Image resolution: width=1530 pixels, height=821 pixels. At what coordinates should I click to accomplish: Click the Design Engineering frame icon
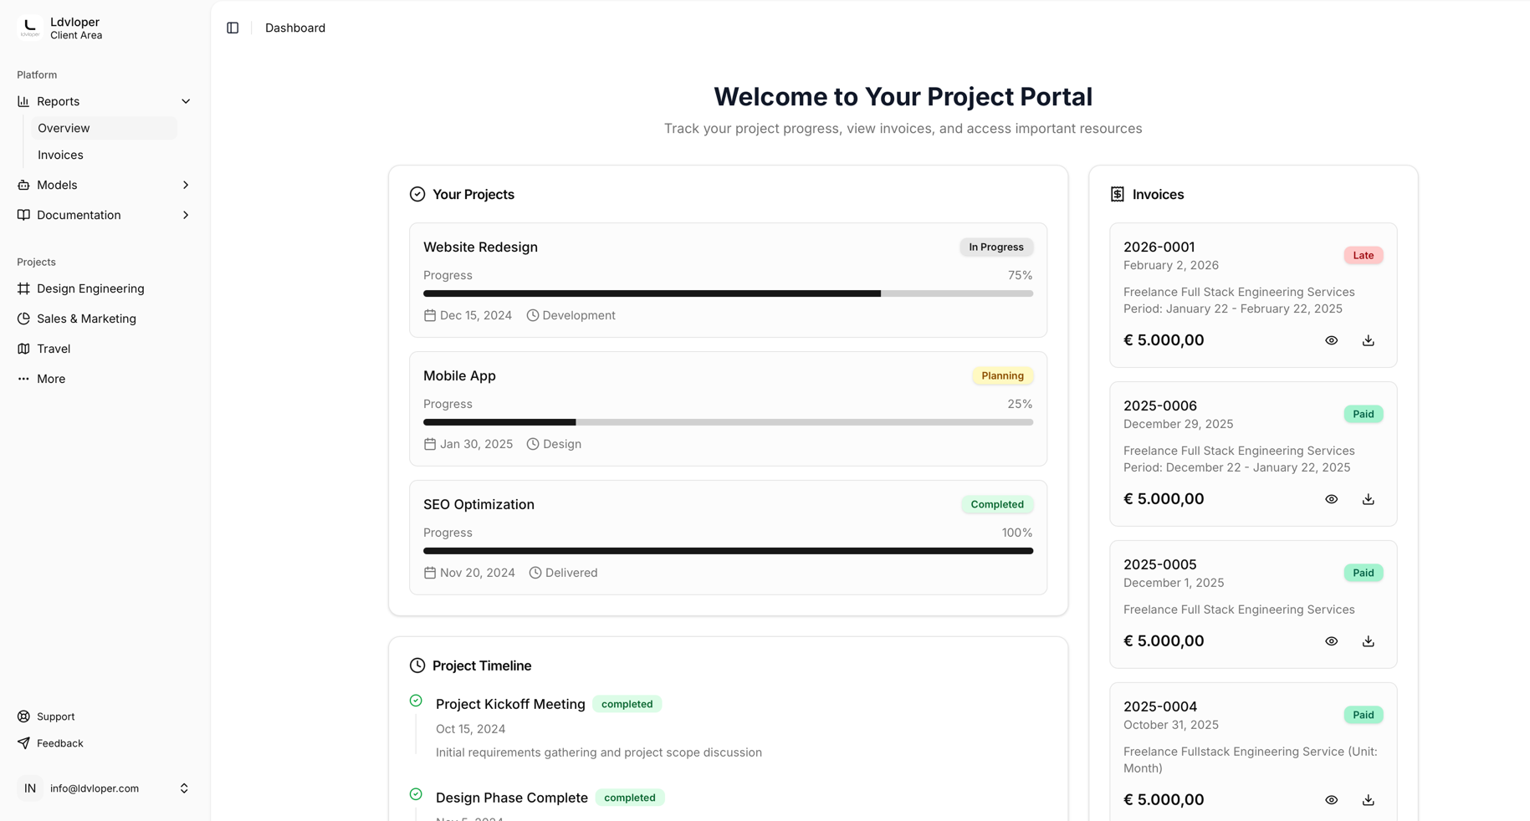(x=23, y=288)
